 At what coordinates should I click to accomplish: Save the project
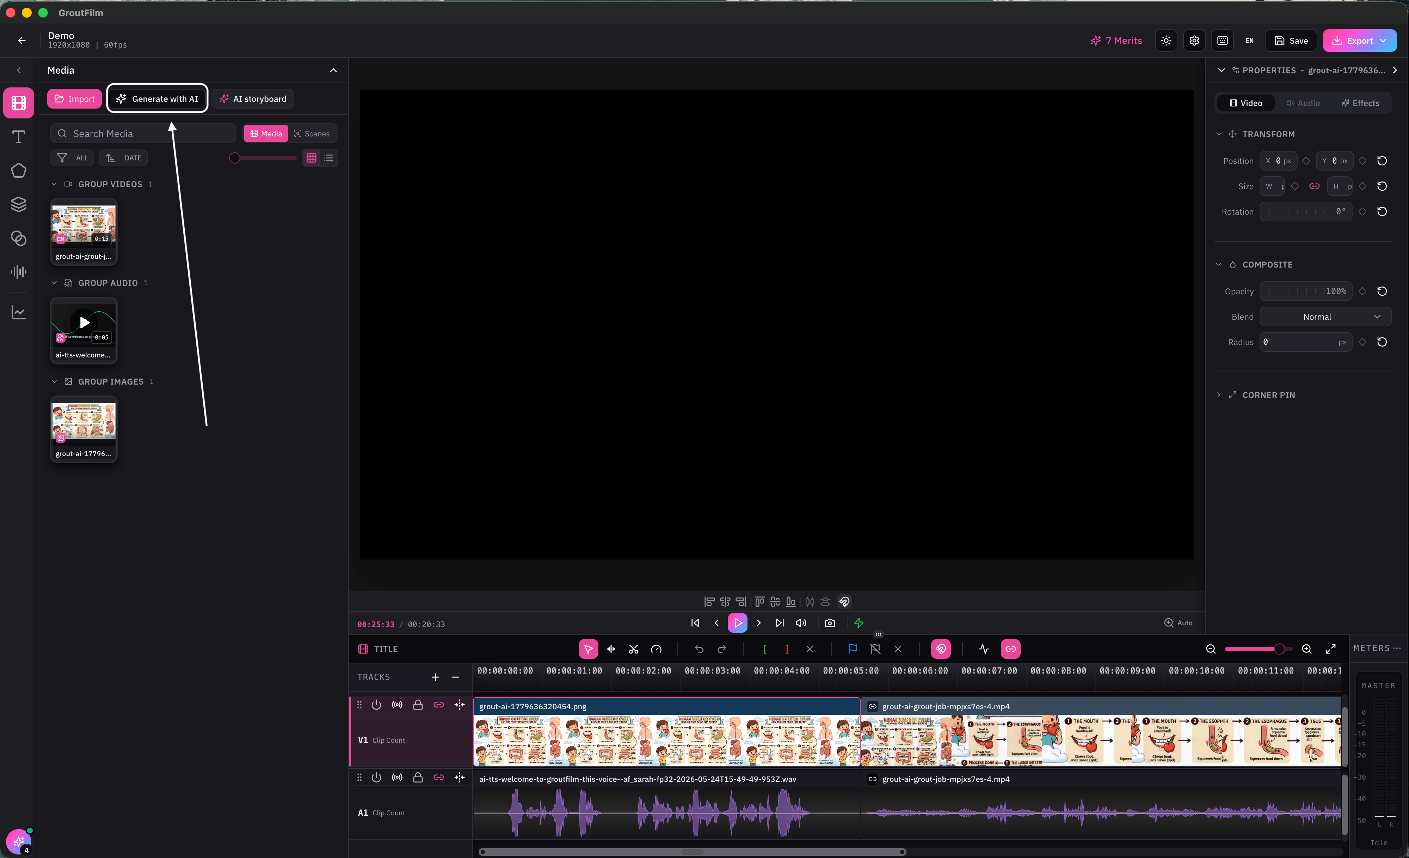point(1291,41)
